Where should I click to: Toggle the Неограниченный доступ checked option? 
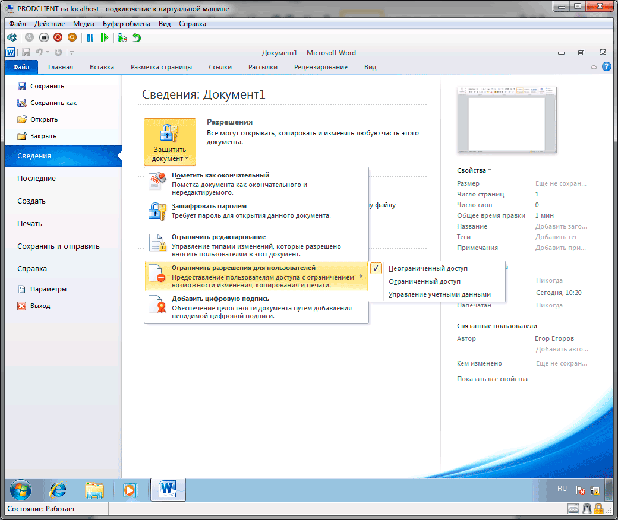(x=437, y=268)
